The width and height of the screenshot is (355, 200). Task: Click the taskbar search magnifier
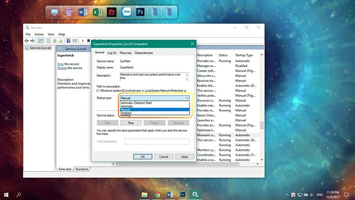(19, 195)
